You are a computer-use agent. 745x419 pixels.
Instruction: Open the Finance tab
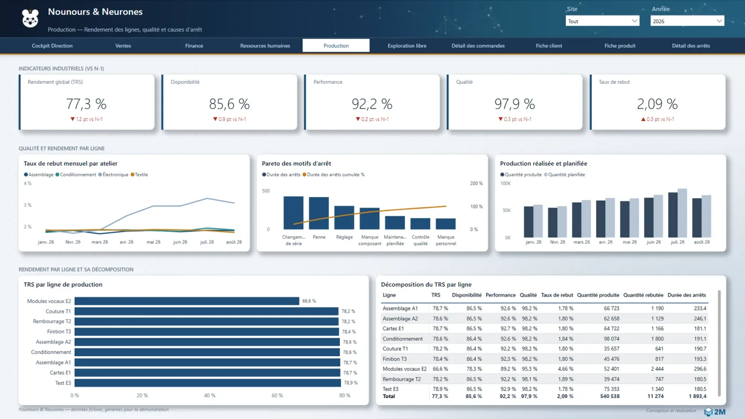pos(194,46)
